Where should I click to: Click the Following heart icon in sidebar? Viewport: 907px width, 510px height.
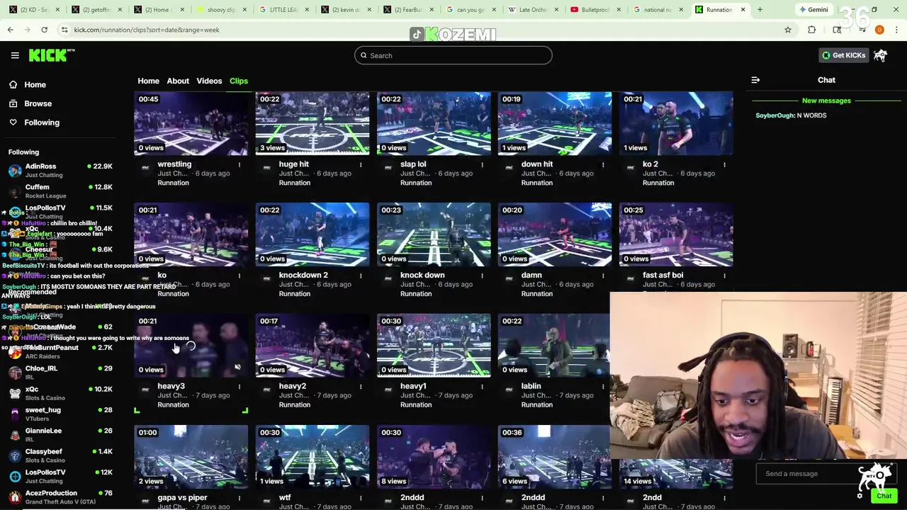tap(13, 123)
